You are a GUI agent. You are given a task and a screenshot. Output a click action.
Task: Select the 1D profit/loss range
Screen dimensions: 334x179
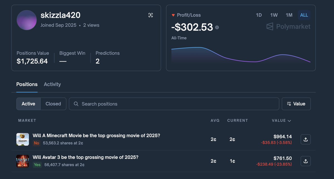point(259,15)
